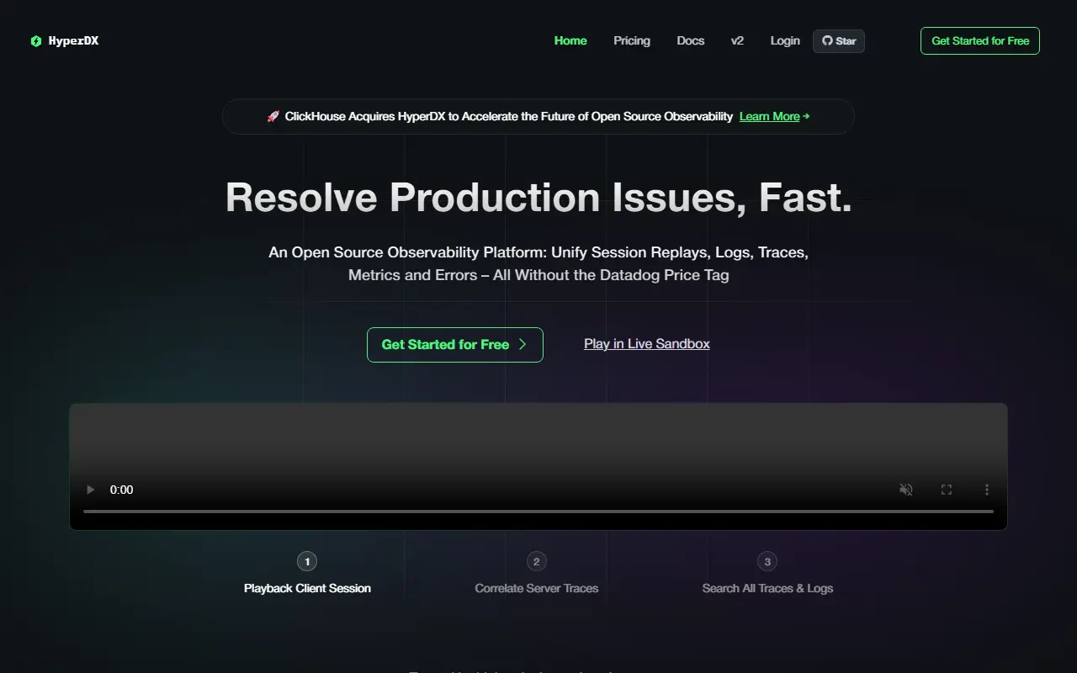Seek on the video progress bar
This screenshot has height=673, width=1077.
tap(538, 511)
